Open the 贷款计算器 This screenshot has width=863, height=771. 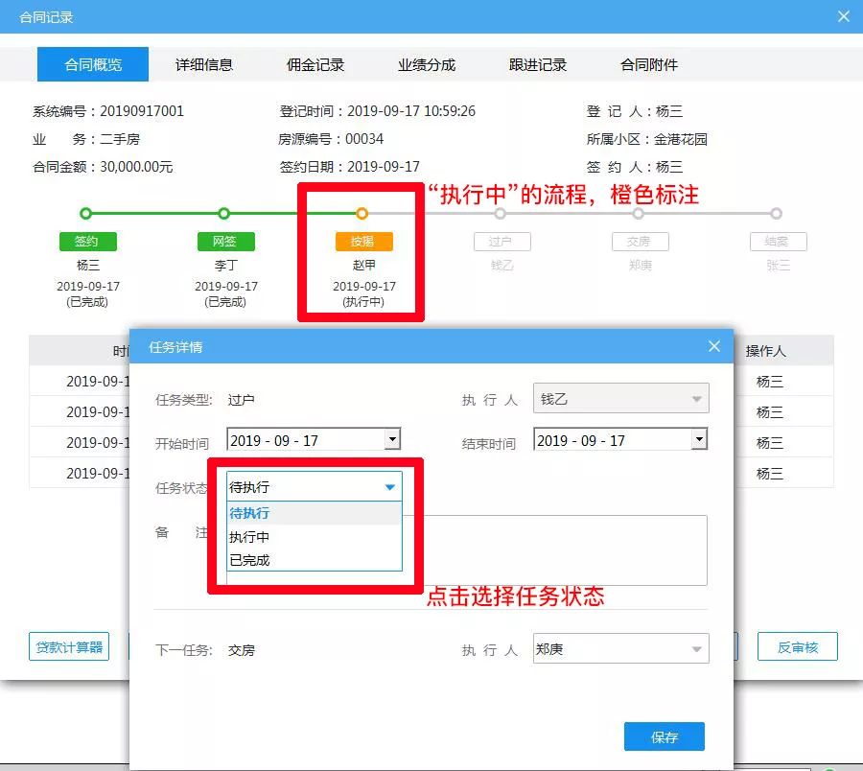[x=68, y=646]
